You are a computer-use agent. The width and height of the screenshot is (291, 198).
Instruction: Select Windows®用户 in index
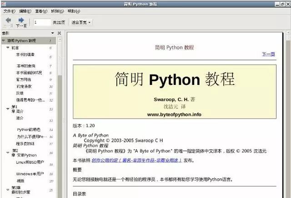click(x=30, y=174)
